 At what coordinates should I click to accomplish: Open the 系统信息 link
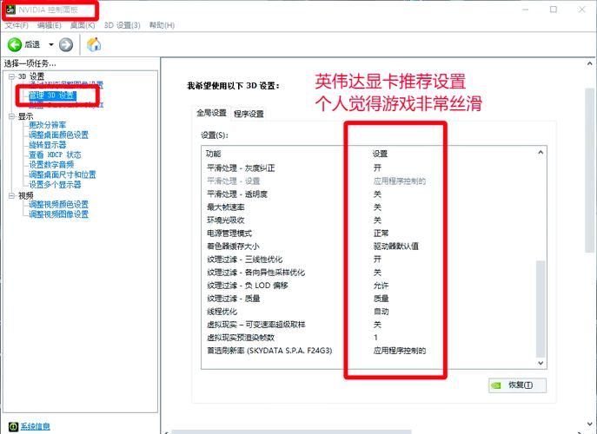(x=35, y=427)
